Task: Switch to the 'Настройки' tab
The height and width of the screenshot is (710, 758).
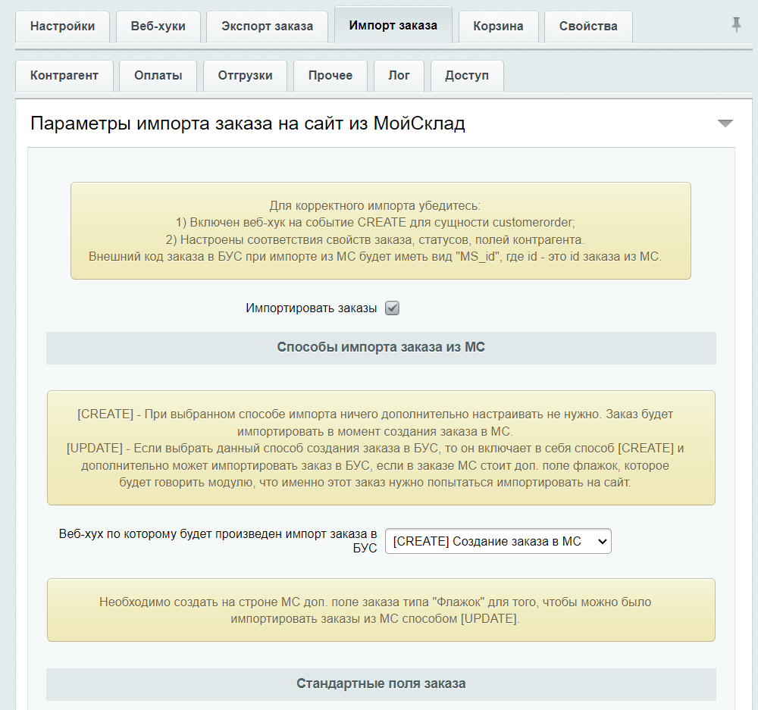Action: (63, 27)
